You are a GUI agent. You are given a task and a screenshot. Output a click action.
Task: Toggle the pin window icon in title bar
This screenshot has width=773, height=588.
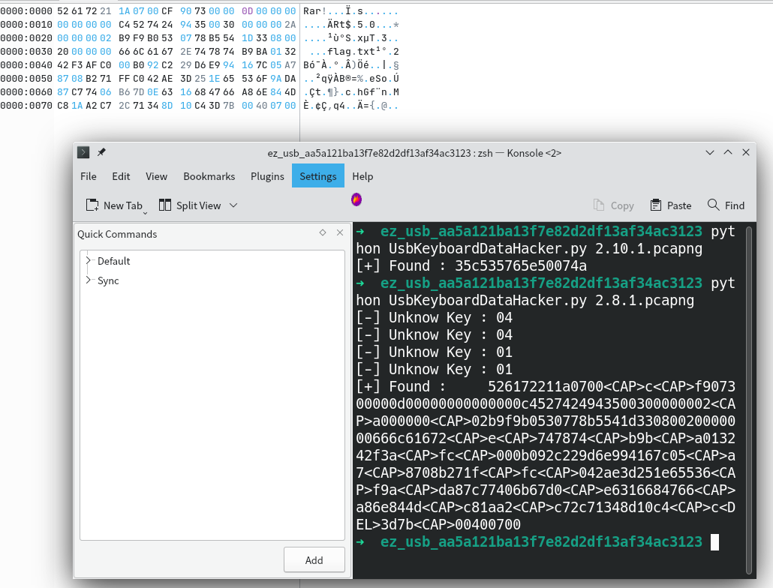[101, 152]
